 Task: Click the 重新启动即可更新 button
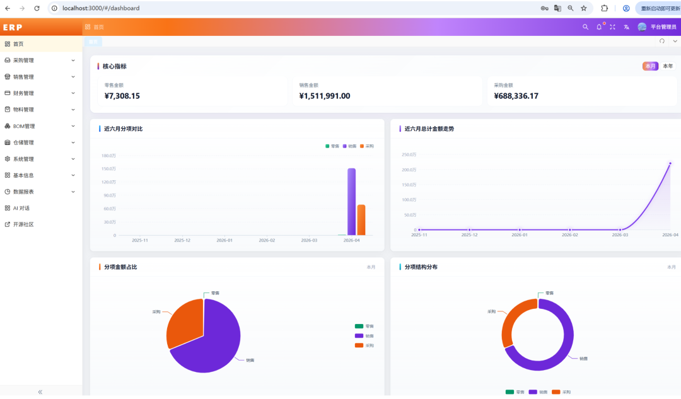660,8
